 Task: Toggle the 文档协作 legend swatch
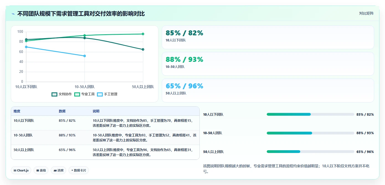[54, 94]
